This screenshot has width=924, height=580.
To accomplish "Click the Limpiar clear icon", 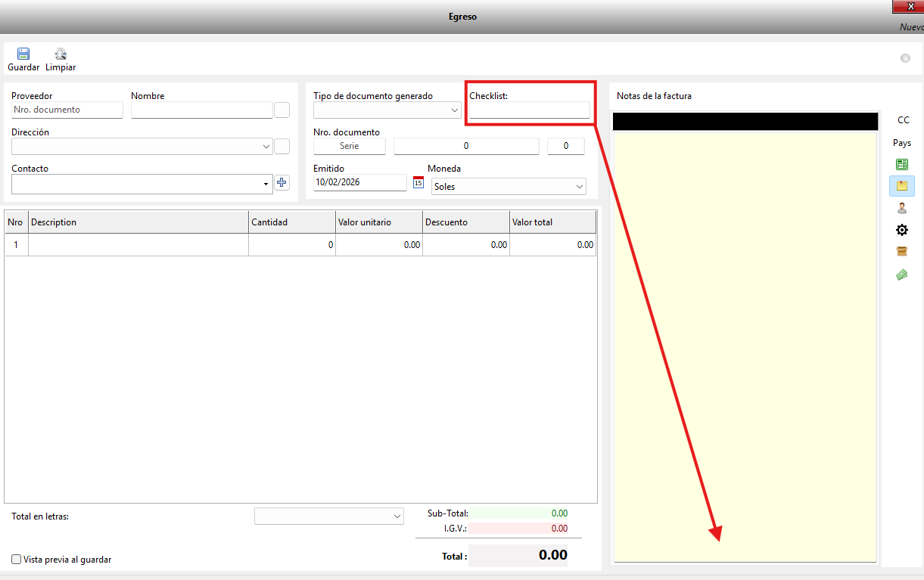I will click(x=61, y=54).
